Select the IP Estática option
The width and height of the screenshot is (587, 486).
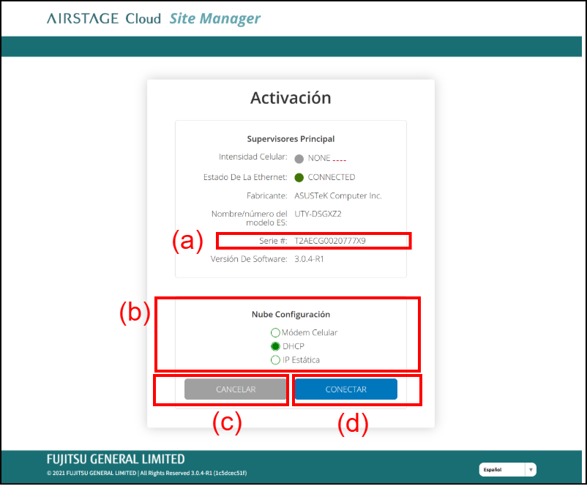[x=275, y=360]
